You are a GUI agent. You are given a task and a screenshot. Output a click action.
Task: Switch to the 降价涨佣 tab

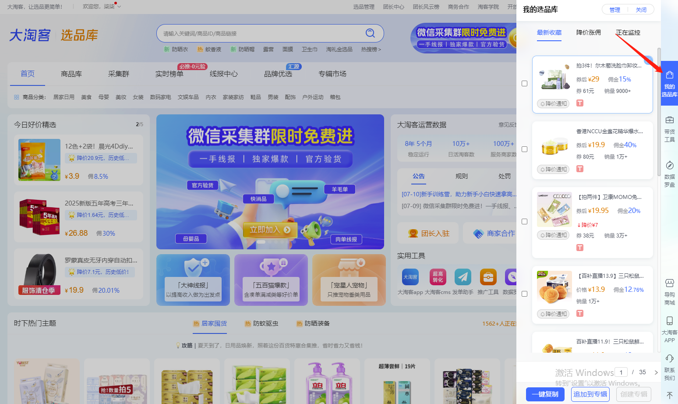click(x=588, y=32)
